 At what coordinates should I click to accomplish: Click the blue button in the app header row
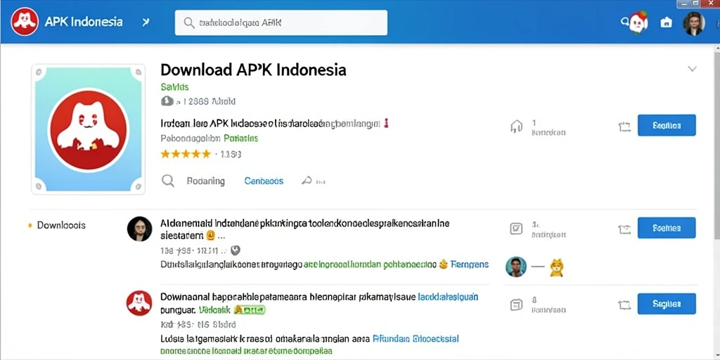pyautogui.click(x=667, y=125)
